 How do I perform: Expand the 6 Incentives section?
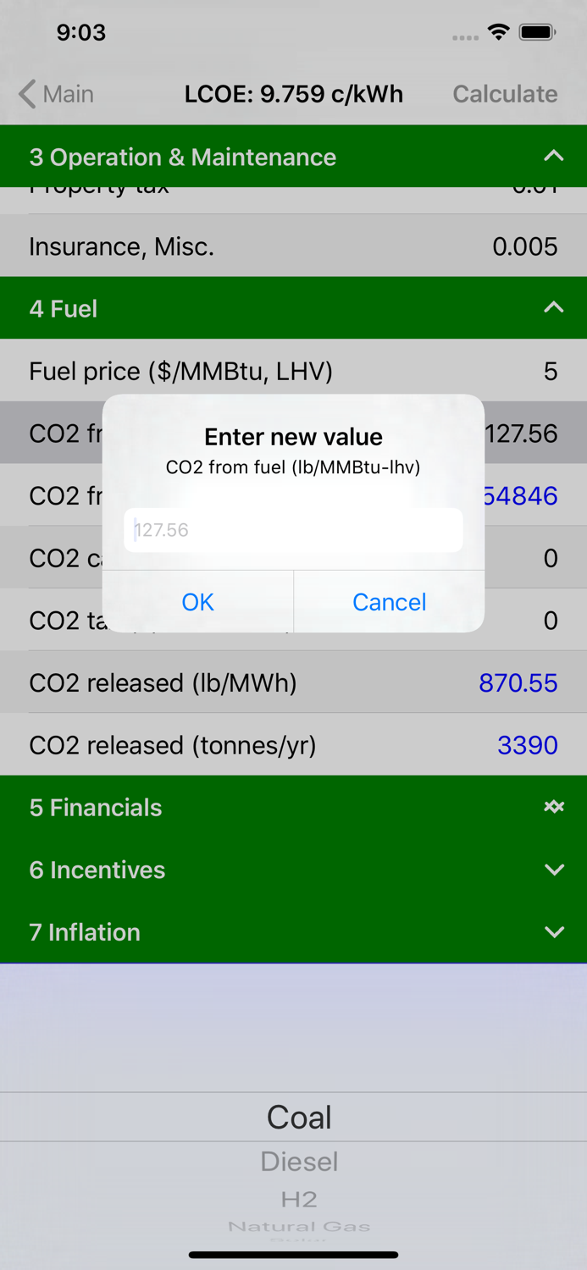(x=553, y=870)
